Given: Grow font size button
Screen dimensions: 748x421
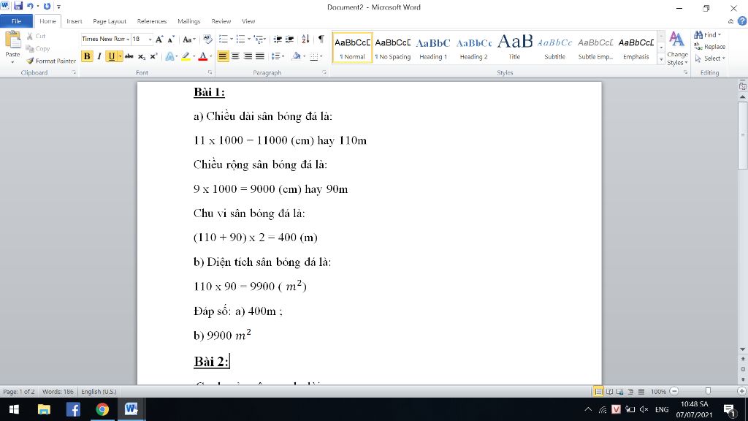Looking at the screenshot, I should tap(159, 39).
